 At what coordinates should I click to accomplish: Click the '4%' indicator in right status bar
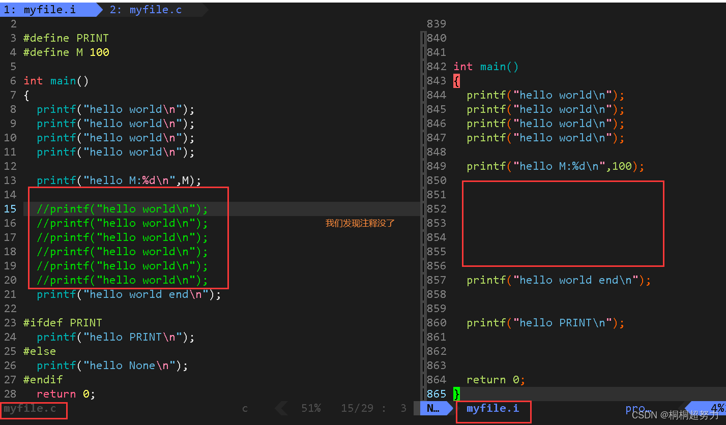(x=717, y=408)
